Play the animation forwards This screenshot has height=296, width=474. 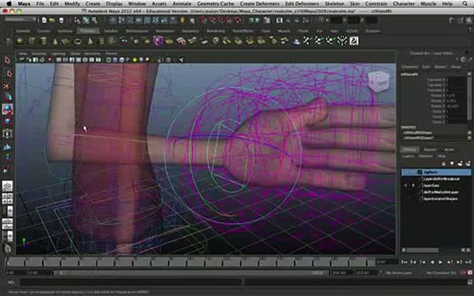tap(441, 262)
